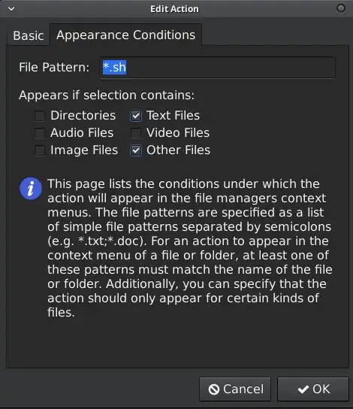Image resolution: width=353 pixels, height=409 pixels.
Task: Click the Cancel button's prohibition icon
Action: point(214,389)
